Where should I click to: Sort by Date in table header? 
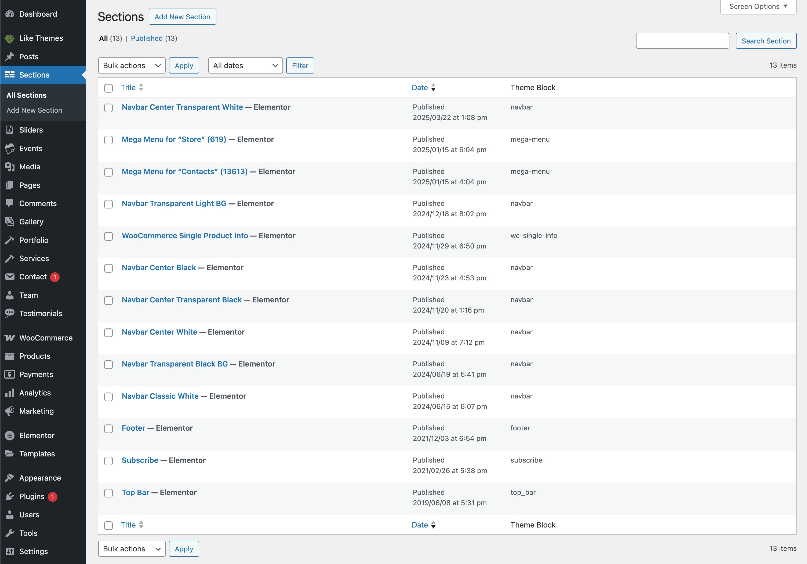click(x=424, y=87)
